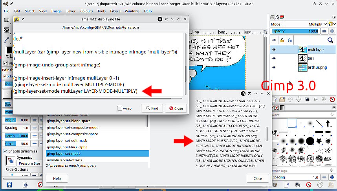The width and height of the screenshot is (337, 191).
Task: Reset colors with small black-white default icon
Action: 7,56
